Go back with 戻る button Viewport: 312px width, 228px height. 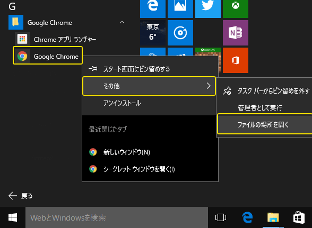pos(21,196)
